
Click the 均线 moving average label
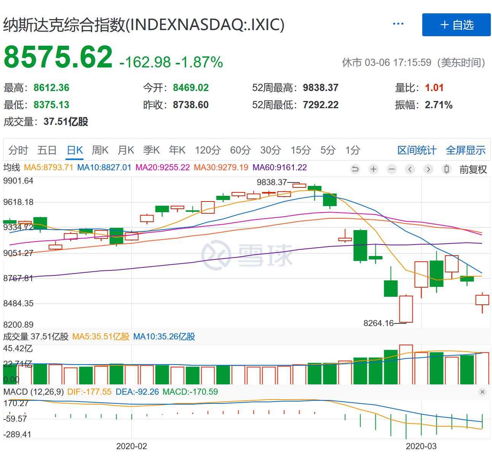point(11,168)
